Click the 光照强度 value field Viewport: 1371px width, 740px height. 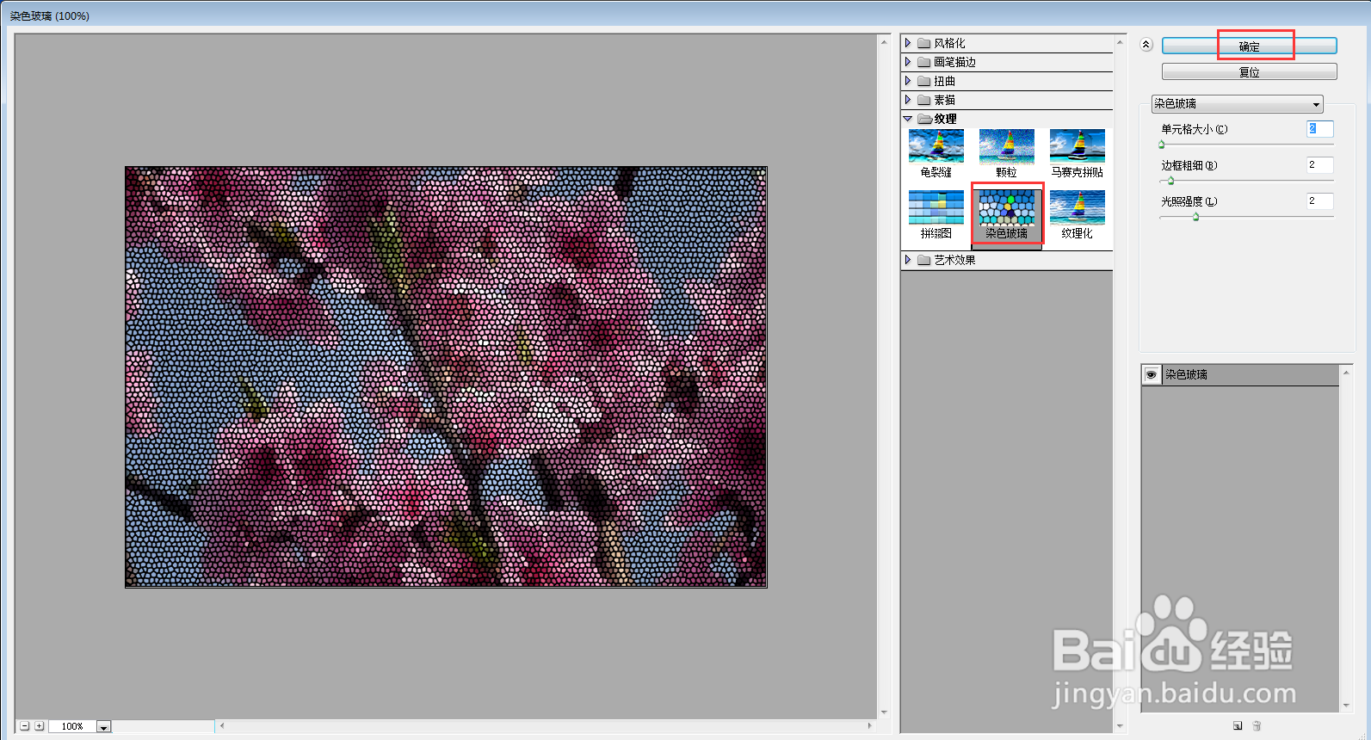coord(1319,200)
